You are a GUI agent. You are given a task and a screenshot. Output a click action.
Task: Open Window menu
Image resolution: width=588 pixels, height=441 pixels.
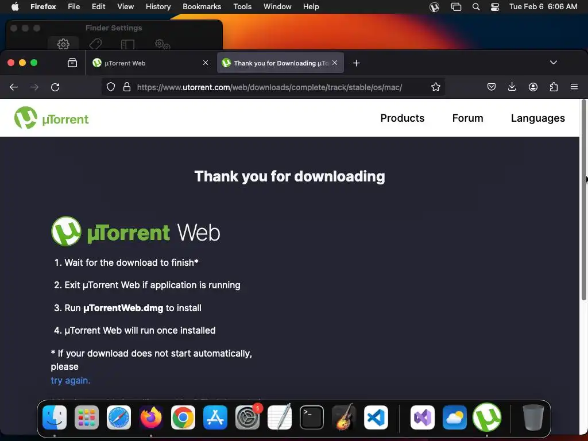click(x=277, y=6)
